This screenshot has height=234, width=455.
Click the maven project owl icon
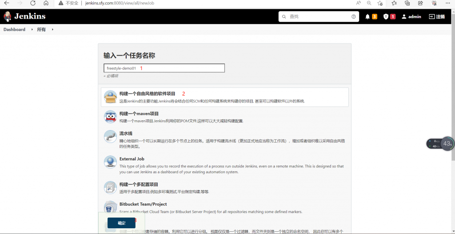(110, 117)
